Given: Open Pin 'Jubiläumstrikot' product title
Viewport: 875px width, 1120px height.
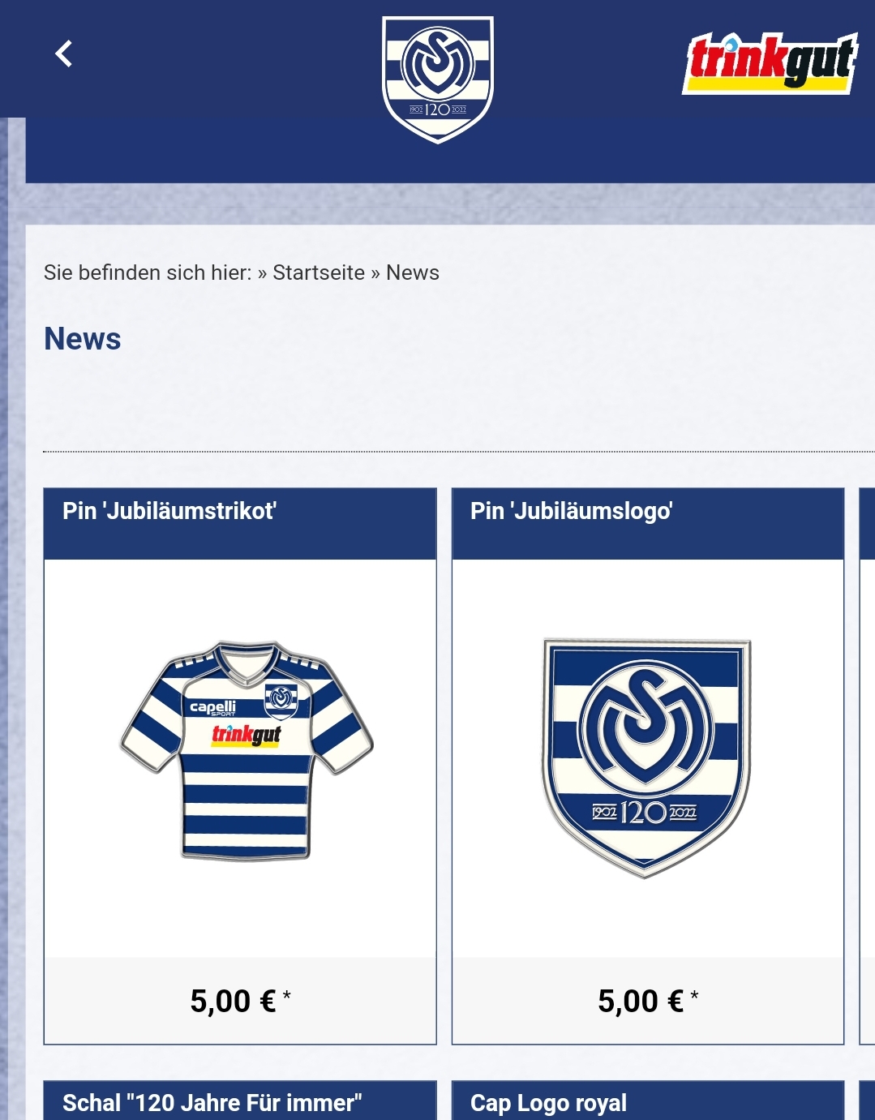Looking at the screenshot, I should click(x=169, y=511).
